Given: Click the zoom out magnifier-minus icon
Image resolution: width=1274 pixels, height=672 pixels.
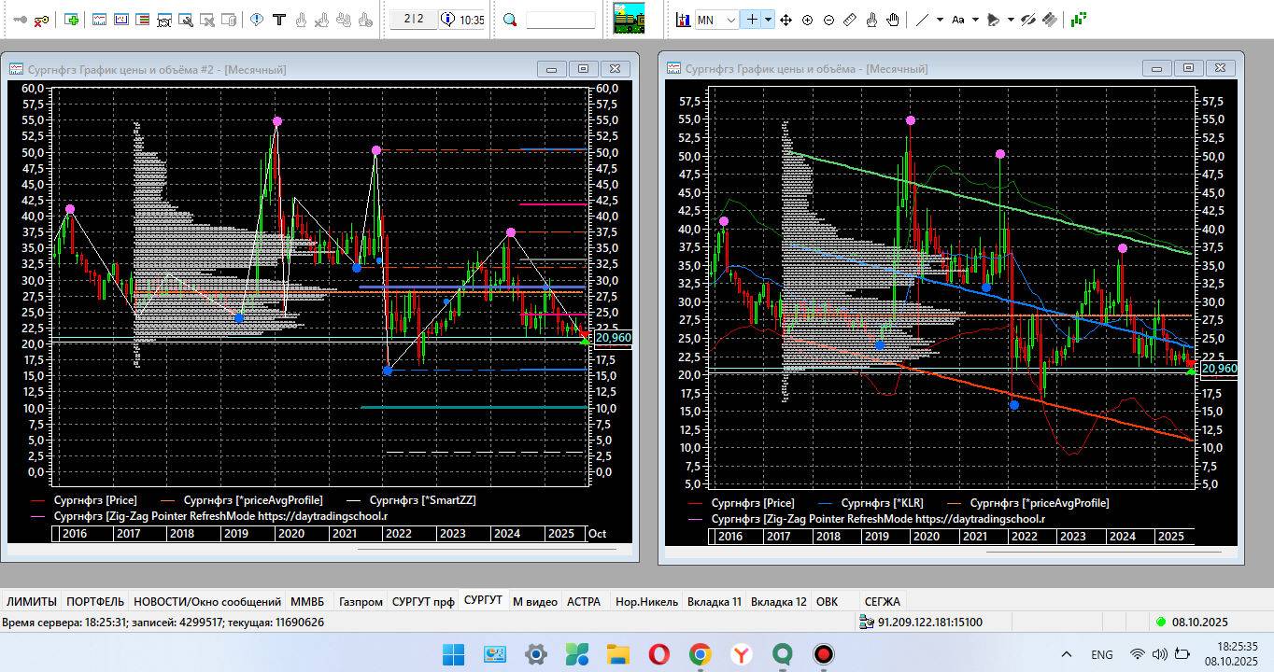Looking at the screenshot, I should pyautogui.click(x=828, y=20).
